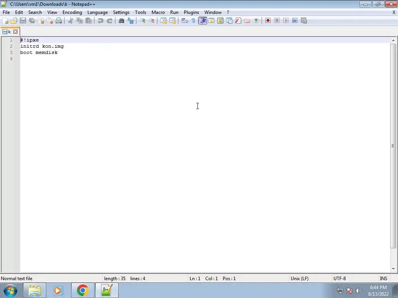Open Chrome from the taskbar
The width and height of the screenshot is (398, 298).
pyautogui.click(x=82, y=290)
